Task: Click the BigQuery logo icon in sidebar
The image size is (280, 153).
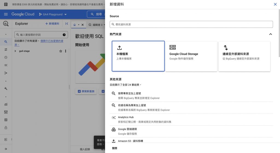Action: click(x=6, y=23)
